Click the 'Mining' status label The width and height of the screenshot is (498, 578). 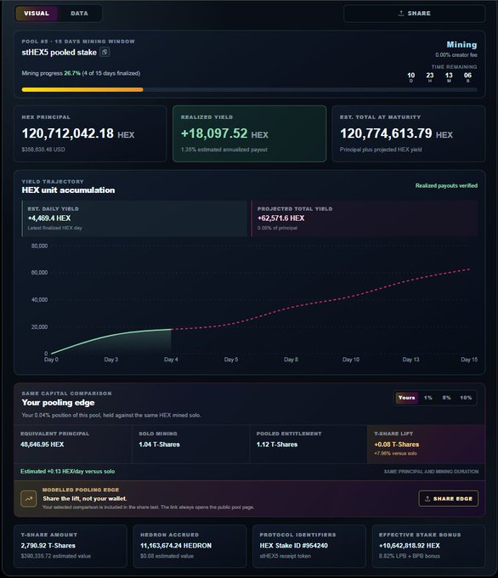(x=461, y=44)
